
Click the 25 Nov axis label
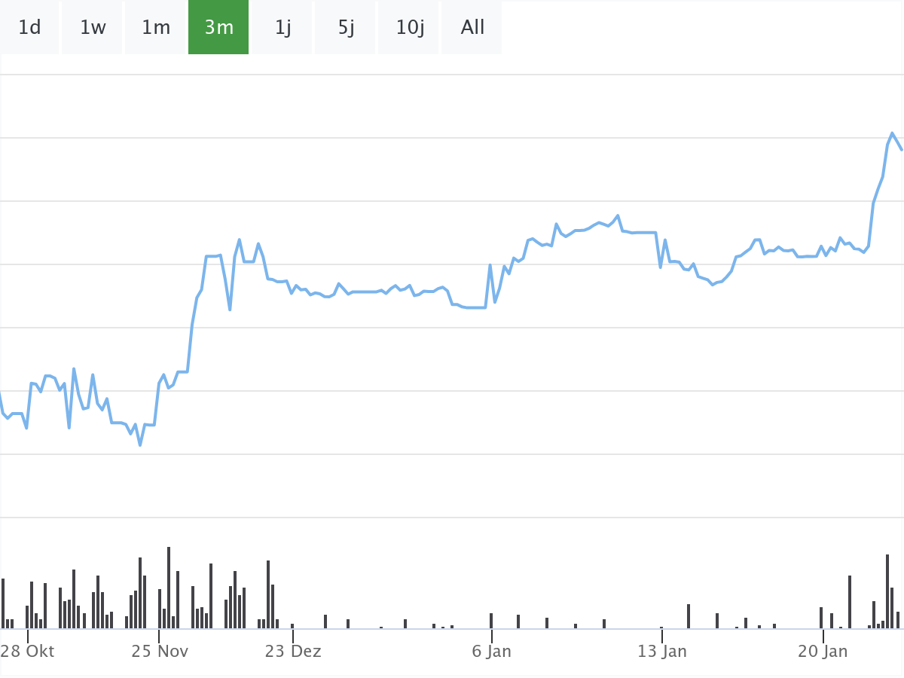tap(160, 651)
